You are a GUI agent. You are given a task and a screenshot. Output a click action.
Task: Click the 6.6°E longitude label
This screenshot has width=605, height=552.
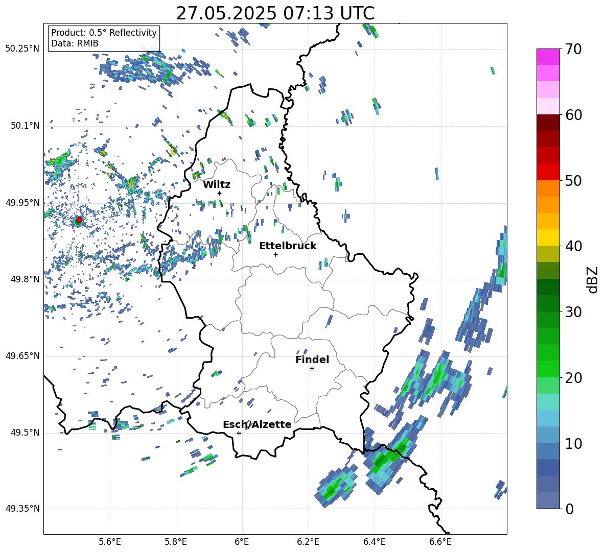(x=440, y=542)
